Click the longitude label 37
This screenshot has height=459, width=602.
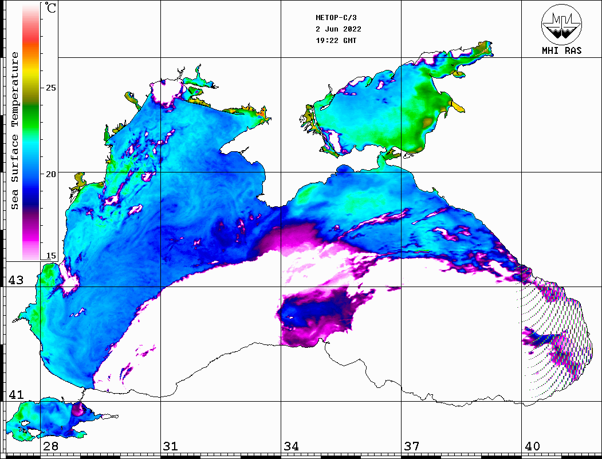[412, 446]
